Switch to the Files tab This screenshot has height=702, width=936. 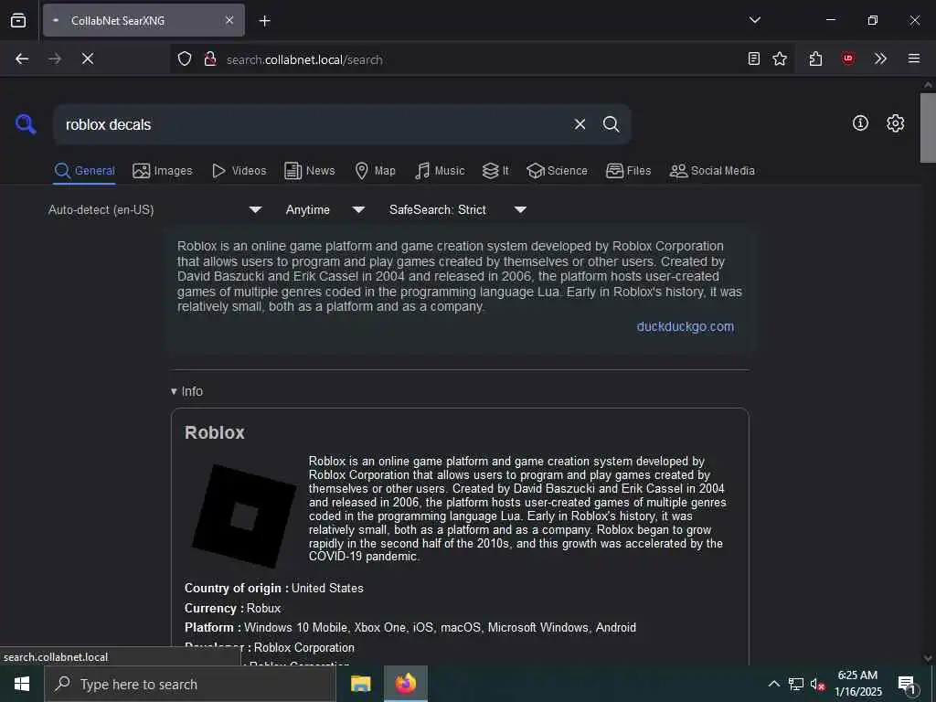pyautogui.click(x=629, y=171)
